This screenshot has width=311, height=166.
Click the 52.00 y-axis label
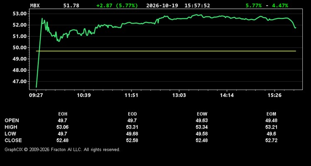19,25
